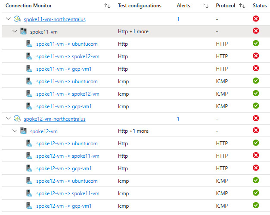Collapse the spoke11-vm-northcentralus monitor row
This screenshot has height=215, width=270.
point(9,19)
